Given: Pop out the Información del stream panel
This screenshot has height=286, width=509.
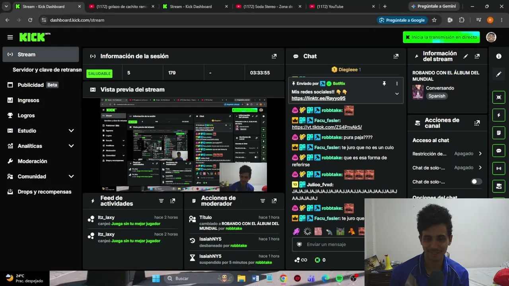Looking at the screenshot, I should tap(477, 56).
